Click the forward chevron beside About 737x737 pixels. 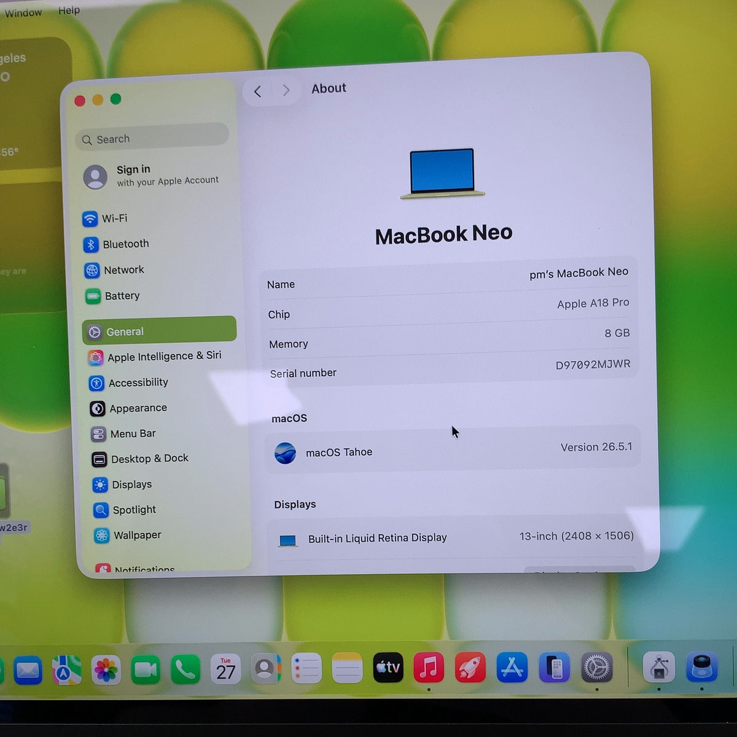[286, 90]
